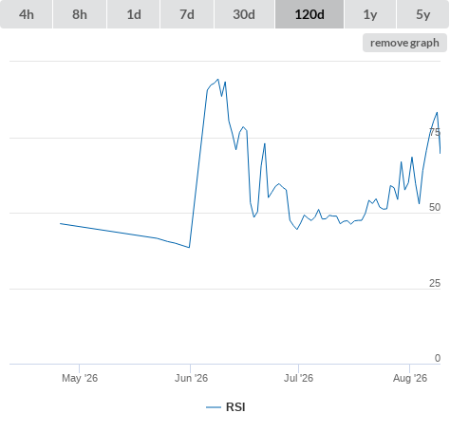Screen dimensions: 450x432
Task: Select the 4h time range tab
Action: [27, 14]
